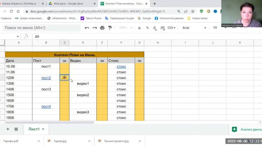Click the formula bar containing 'да'

[x=147, y=36]
